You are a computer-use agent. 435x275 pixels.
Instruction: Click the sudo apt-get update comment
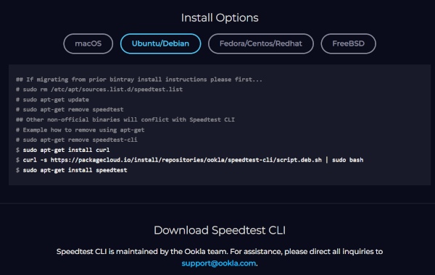[x=52, y=99]
